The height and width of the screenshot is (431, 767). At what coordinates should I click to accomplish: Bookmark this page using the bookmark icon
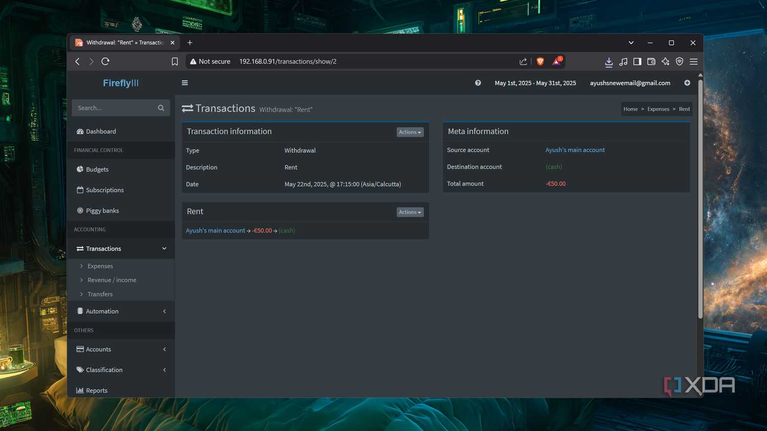click(175, 61)
